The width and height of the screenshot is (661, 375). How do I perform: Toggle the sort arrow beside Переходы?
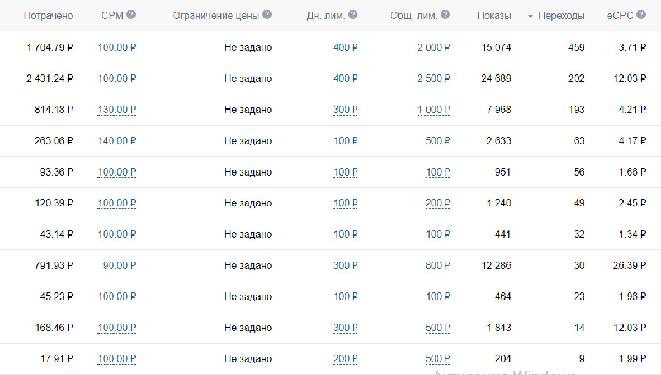point(530,17)
